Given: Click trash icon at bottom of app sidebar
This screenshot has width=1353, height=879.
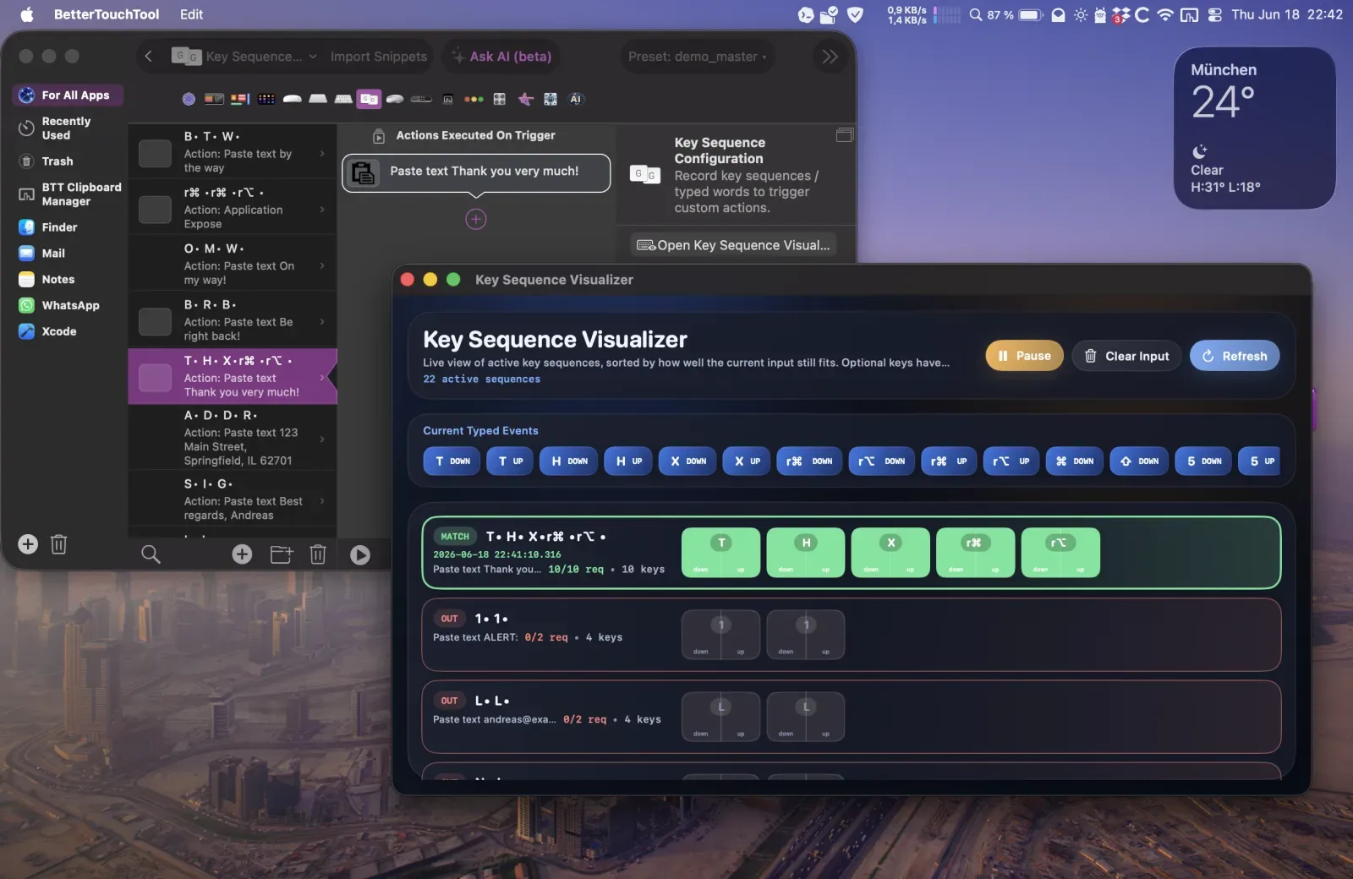Looking at the screenshot, I should 58,544.
